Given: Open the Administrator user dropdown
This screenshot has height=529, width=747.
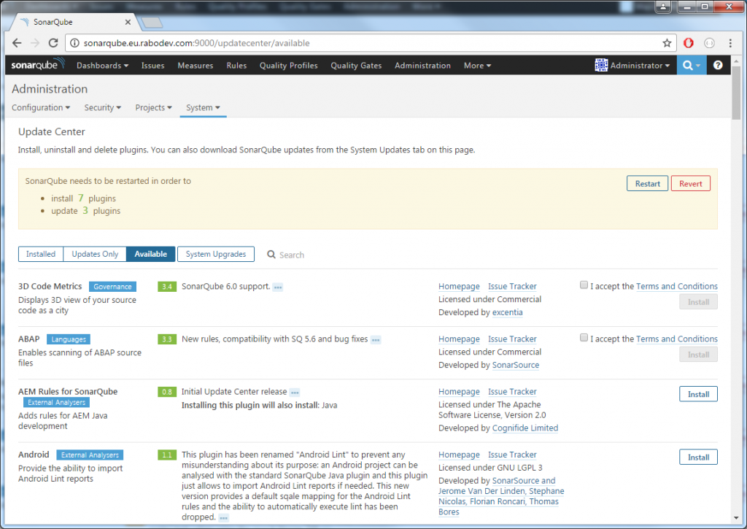Looking at the screenshot, I should [640, 65].
